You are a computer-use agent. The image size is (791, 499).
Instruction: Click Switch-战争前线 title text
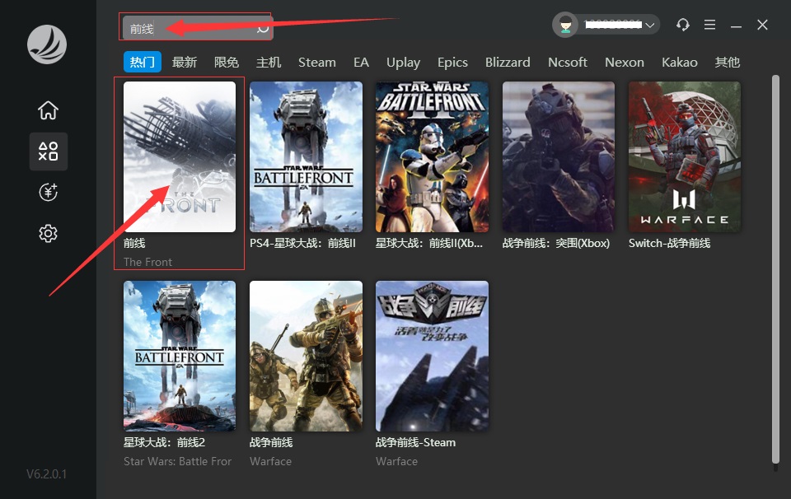pos(669,243)
